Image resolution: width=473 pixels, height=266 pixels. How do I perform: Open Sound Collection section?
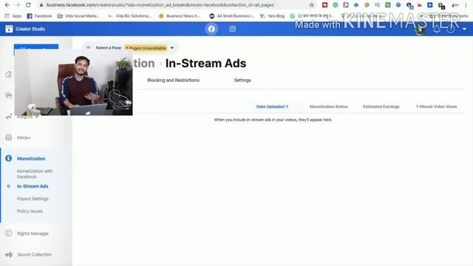(x=35, y=254)
